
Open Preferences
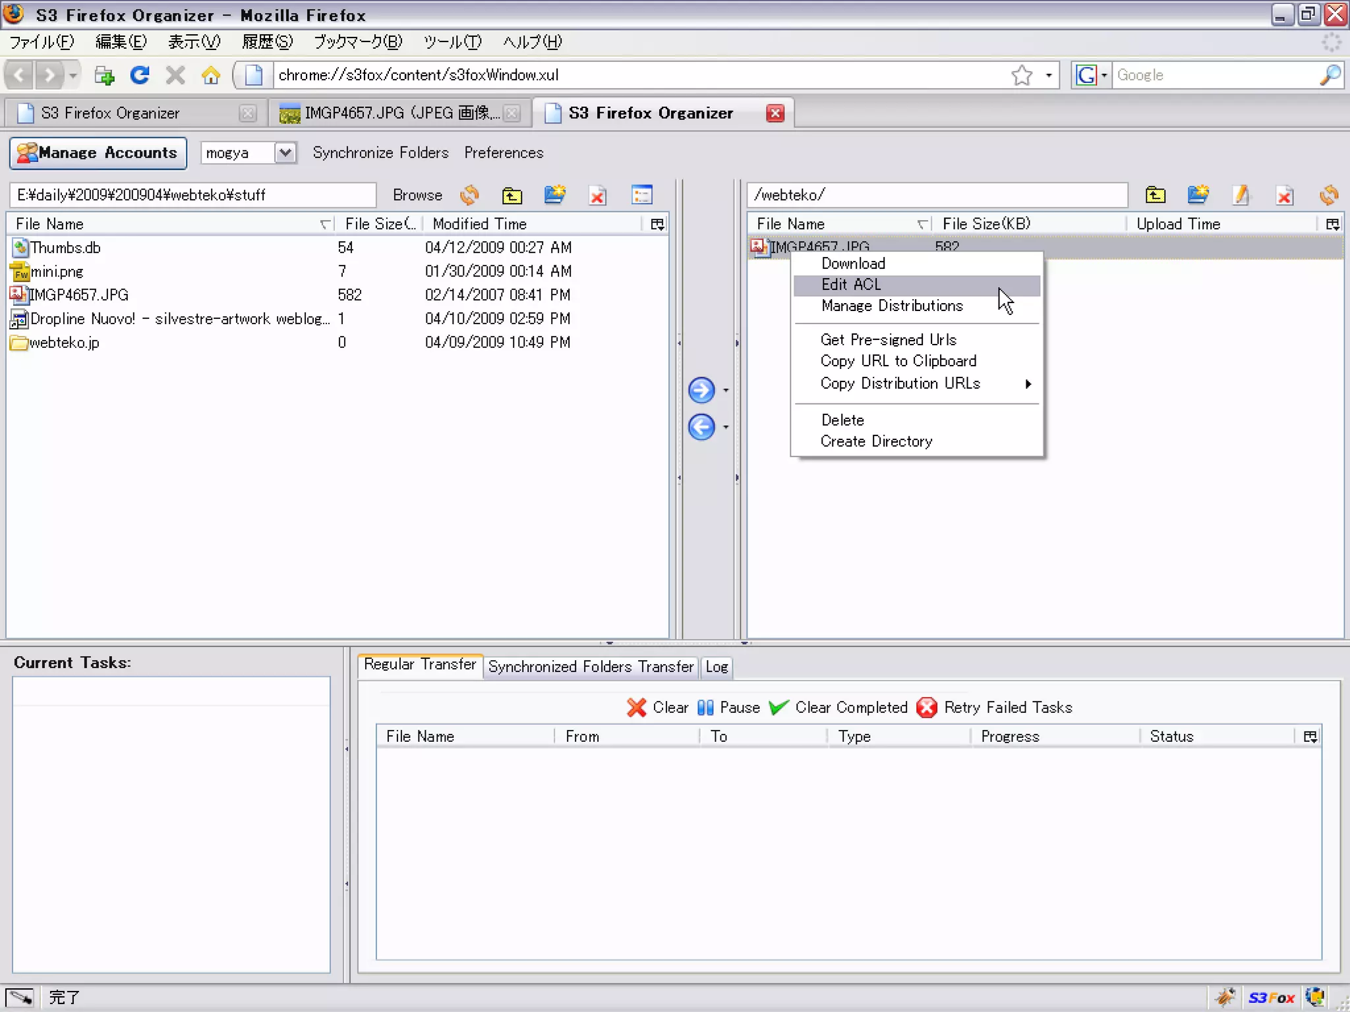pos(504,153)
